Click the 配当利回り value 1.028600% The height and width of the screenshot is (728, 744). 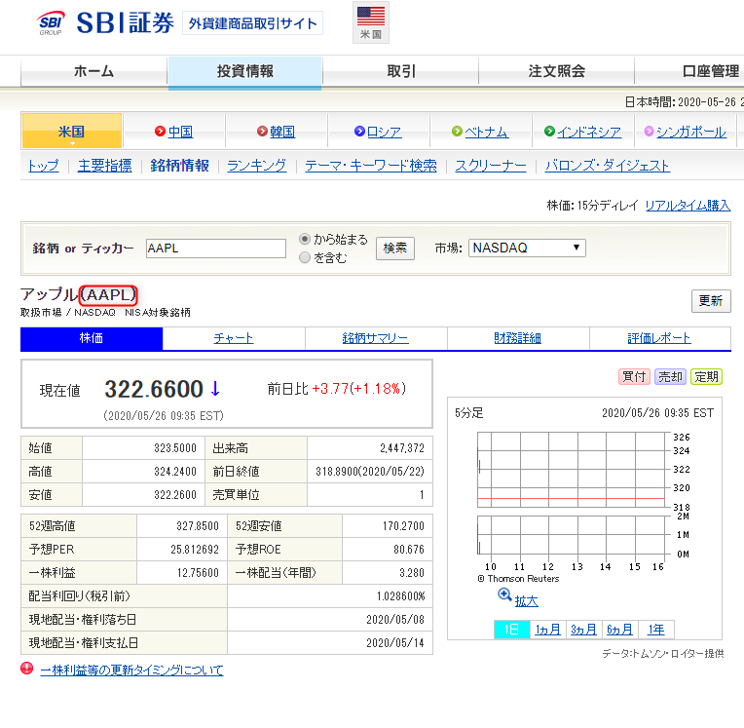(401, 596)
